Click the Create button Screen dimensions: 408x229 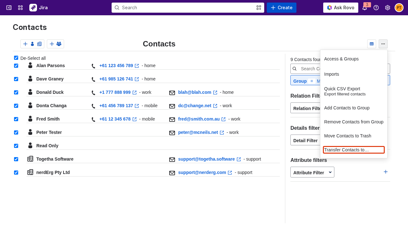click(x=281, y=8)
